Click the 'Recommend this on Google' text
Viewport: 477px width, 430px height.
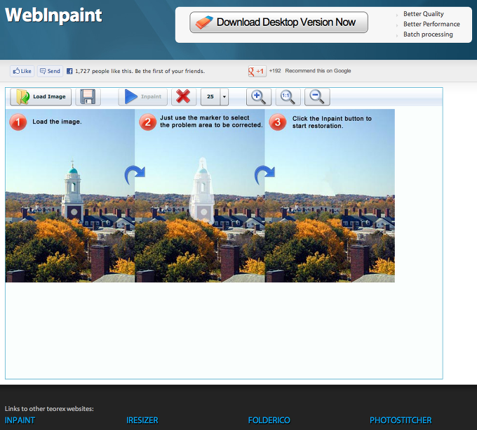[318, 71]
